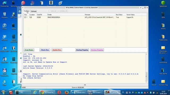Open the Корзина recycle bin icon

pyautogui.click(x=5, y=15)
